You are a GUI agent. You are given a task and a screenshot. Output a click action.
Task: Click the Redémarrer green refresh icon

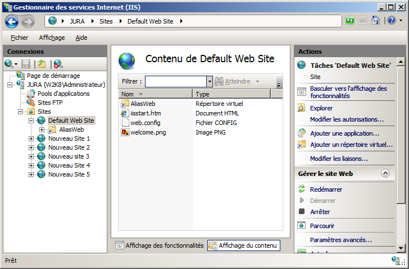pyautogui.click(x=302, y=189)
